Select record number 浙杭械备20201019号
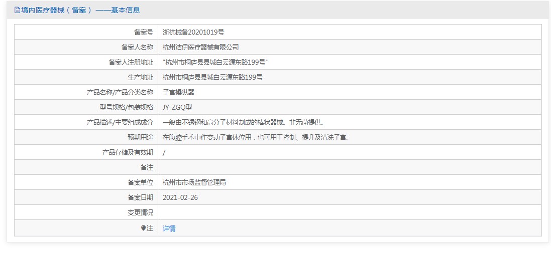Image resolution: width=551 pixels, height=255 pixels. click(193, 32)
